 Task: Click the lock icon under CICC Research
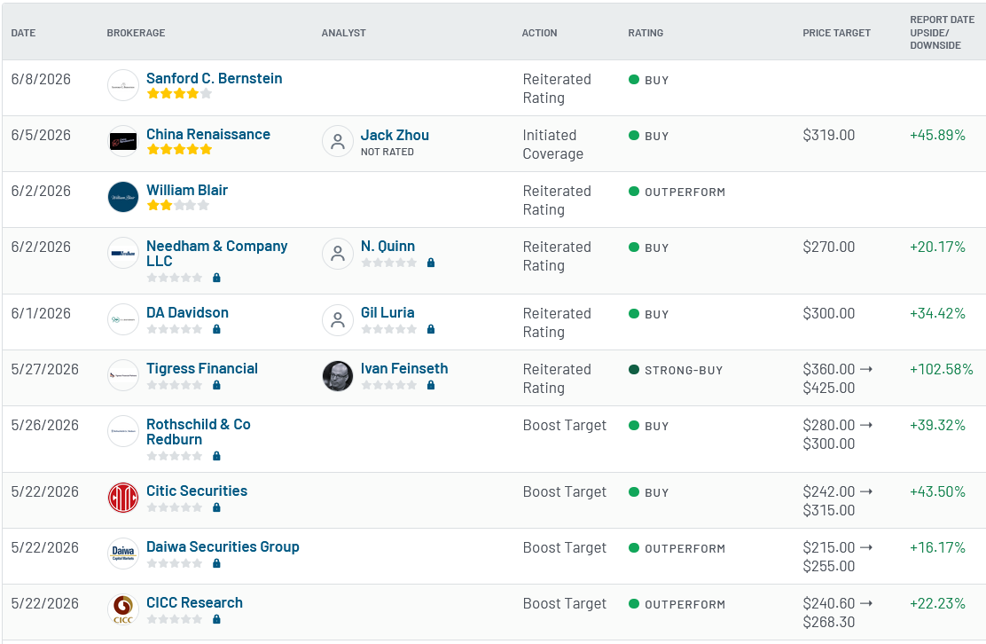tap(216, 619)
